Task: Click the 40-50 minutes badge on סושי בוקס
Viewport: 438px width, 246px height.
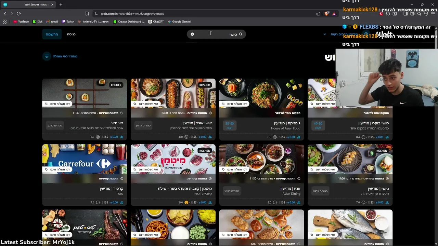Action: tap(318, 125)
